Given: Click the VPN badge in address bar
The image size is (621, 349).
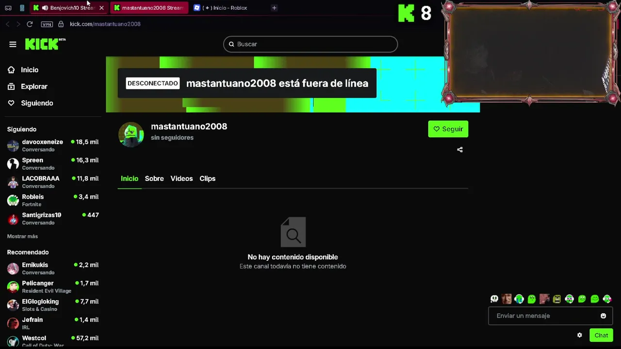Looking at the screenshot, I should 47,24.
